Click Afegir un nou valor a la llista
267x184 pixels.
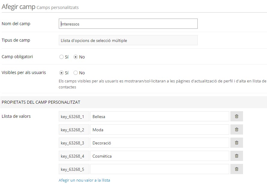84,180
